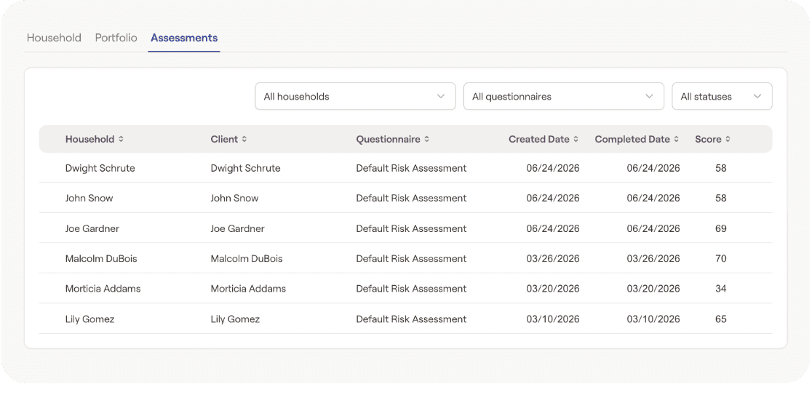Select Lily Gomez in the Household column
Viewport: 812px width, 400px height.
click(x=89, y=319)
